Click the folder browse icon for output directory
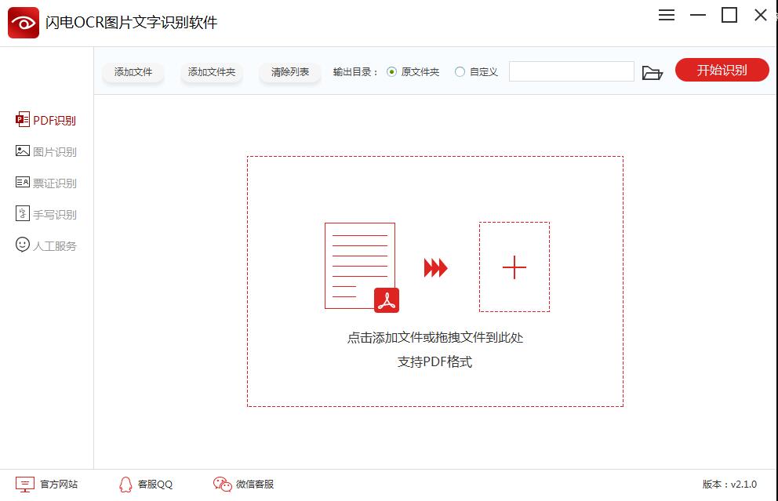 pos(653,71)
